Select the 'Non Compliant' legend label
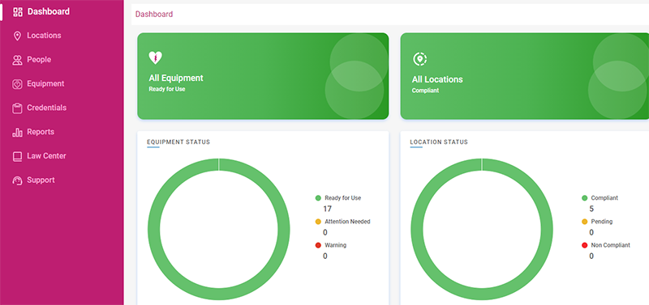649x305 pixels. [x=611, y=245]
